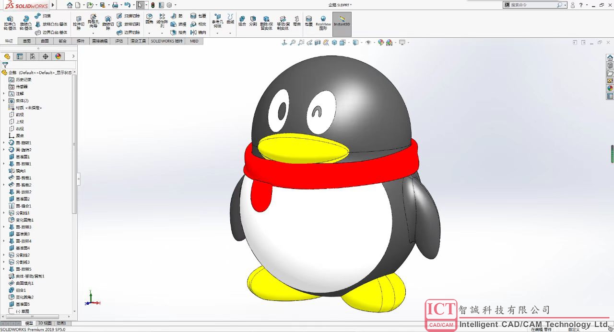614x332 pixels.
Task: Click the Print icon
Action: click(x=115, y=5)
